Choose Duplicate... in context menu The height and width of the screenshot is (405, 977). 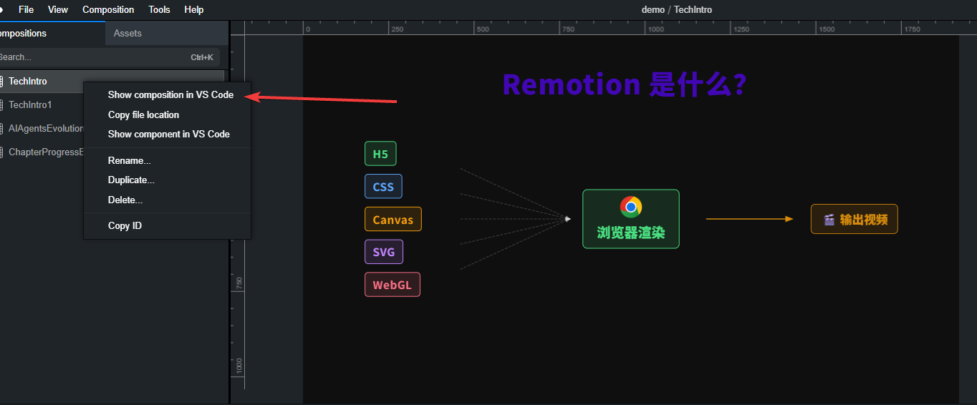point(131,180)
